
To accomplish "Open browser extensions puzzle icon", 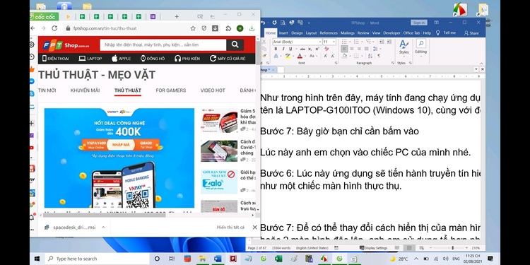I will (x=228, y=28).
